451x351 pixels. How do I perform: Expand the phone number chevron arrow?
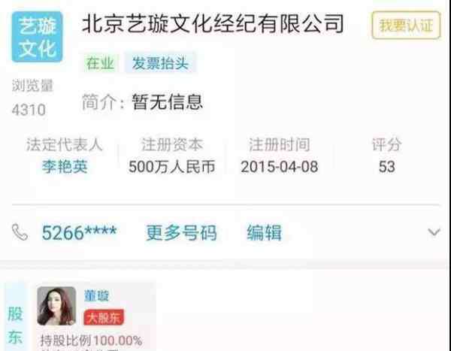coord(434,232)
